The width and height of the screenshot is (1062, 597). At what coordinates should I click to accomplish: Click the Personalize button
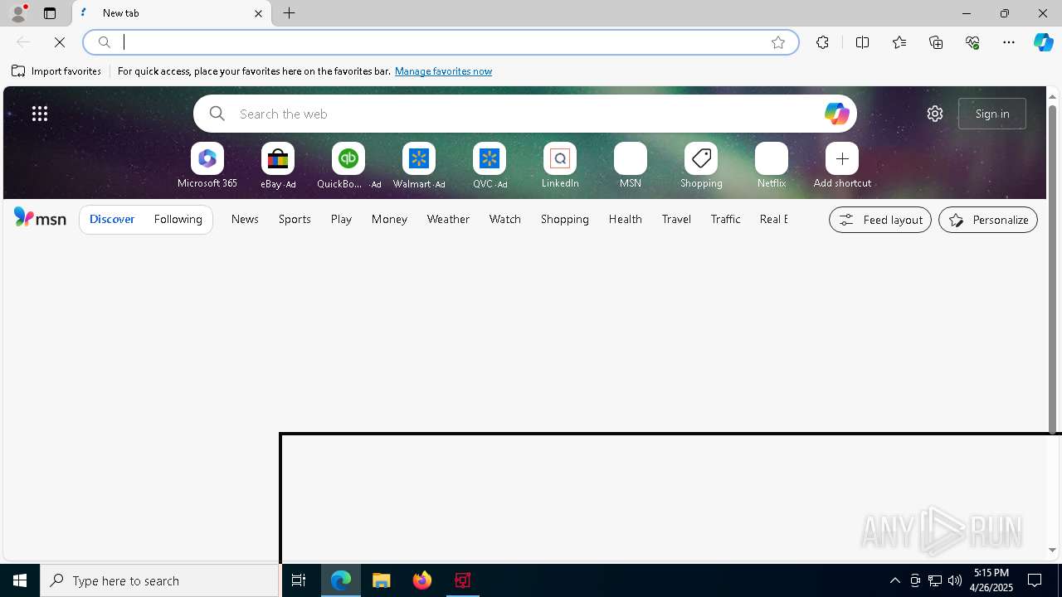click(988, 220)
